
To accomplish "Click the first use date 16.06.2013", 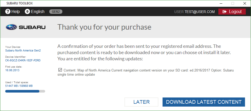I will pos(12,70).
